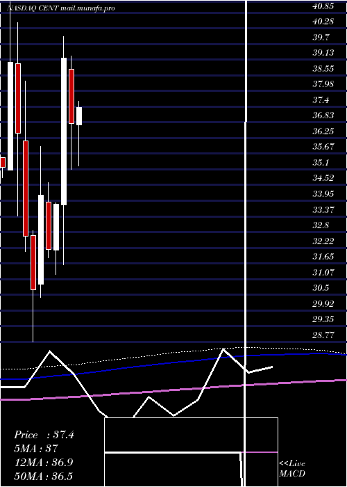The height and width of the screenshot is (487, 347).
Task: Click the 29.35 price axis label
Action: 323,319
